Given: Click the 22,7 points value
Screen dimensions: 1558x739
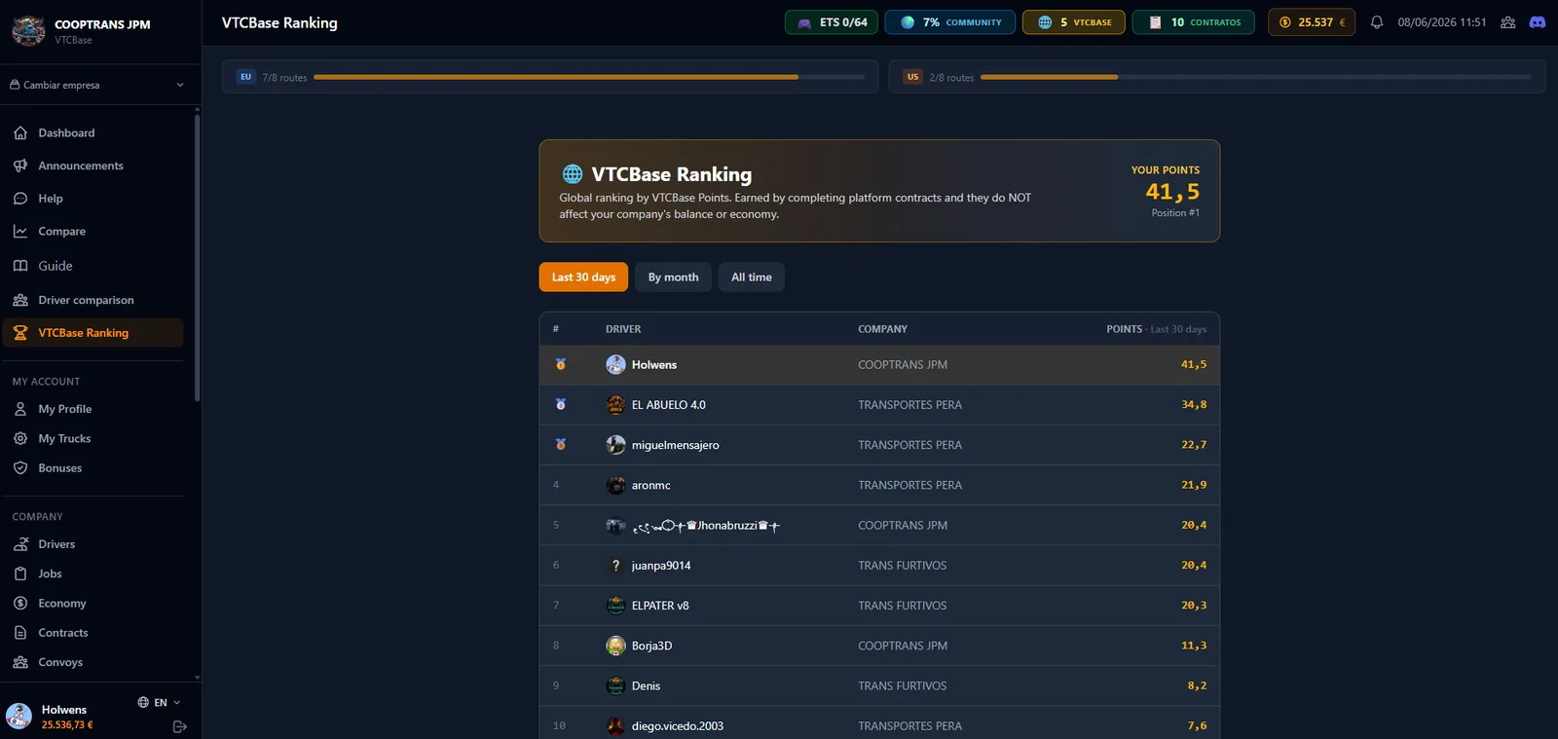Looking at the screenshot, I should 1194,444.
